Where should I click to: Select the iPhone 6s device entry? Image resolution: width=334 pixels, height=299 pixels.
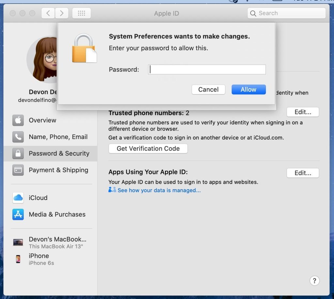pos(50,259)
